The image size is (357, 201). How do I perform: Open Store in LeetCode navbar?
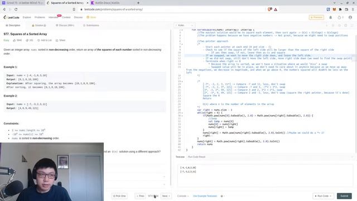(x=91, y=17)
